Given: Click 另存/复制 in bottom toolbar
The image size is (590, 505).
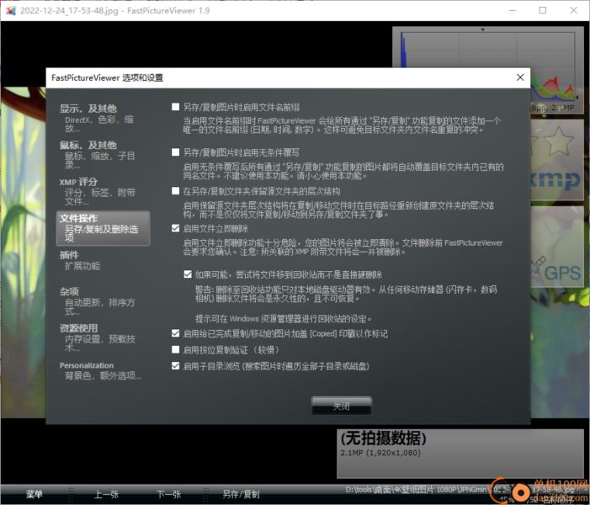Looking at the screenshot, I should [241, 494].
